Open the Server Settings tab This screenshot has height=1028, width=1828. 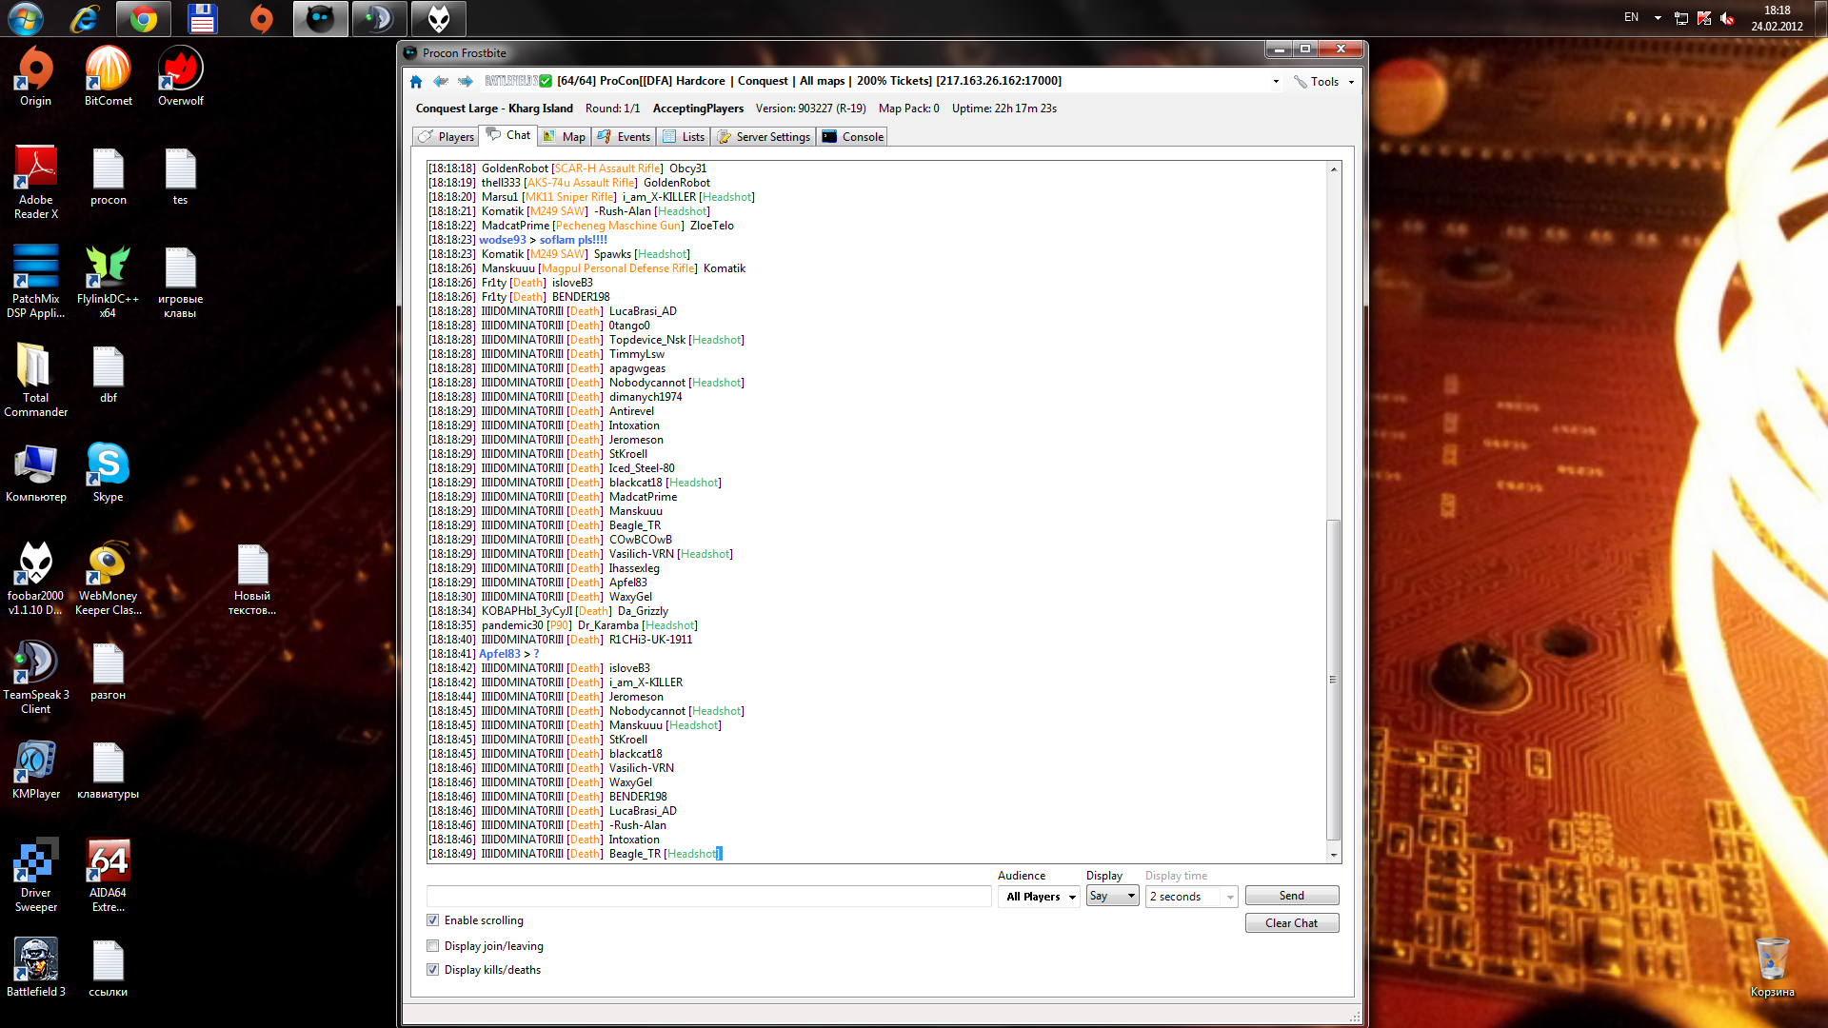click(x=764, y=137)
